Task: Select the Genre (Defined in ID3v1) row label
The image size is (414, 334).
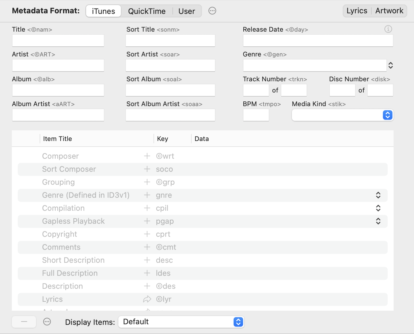Action: coord(86,195)
